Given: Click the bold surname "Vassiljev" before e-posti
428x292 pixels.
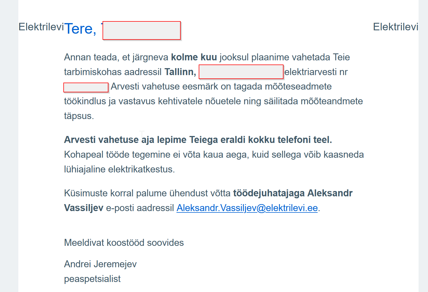Looking at the screenshot, I should click(x=84, y=208).
